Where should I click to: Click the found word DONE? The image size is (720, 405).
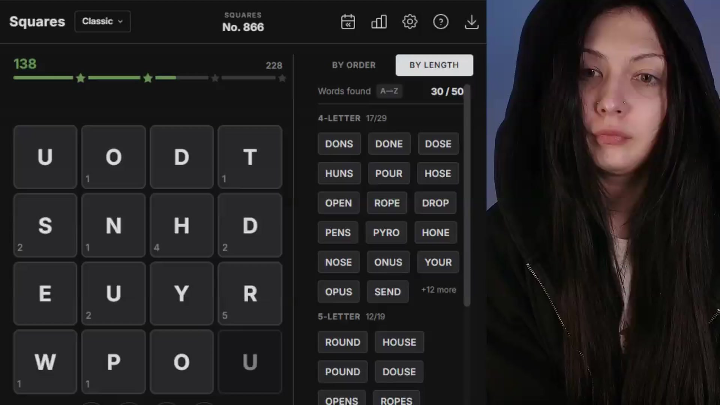pyautogui.click(x=389, y=144)
